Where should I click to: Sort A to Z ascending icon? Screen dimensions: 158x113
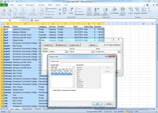[x=60, y=10]
